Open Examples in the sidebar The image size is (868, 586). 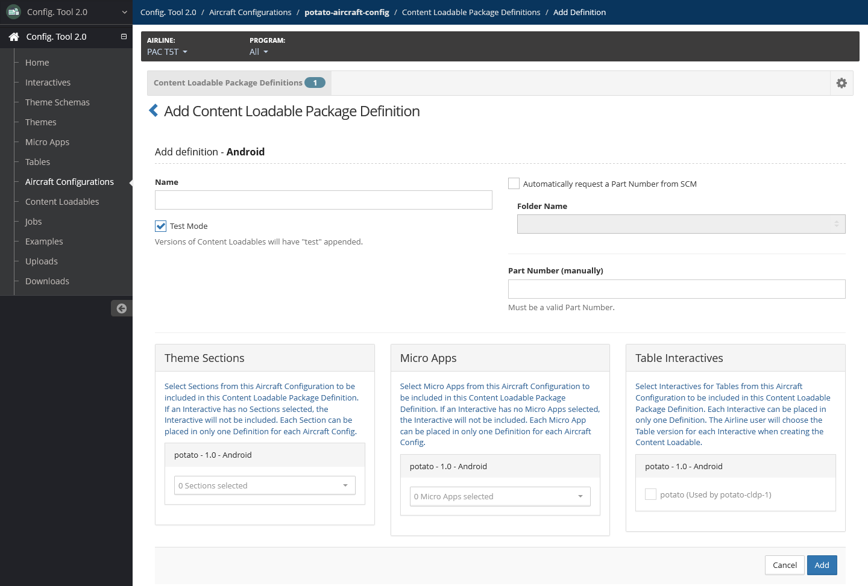click(44, 242)
